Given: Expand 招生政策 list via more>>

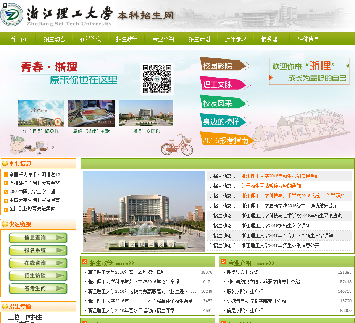Looking at the screenshot, I should click(x=125, y=263).
